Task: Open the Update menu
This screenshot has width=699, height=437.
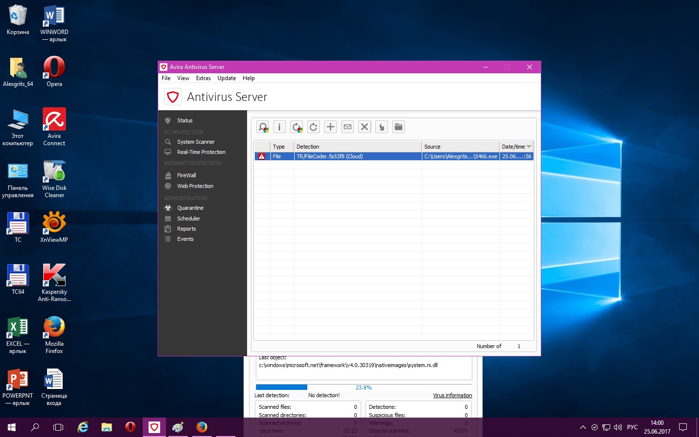Action: (x=226, y=78)
